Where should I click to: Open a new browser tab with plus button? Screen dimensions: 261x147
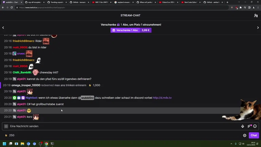227,2
